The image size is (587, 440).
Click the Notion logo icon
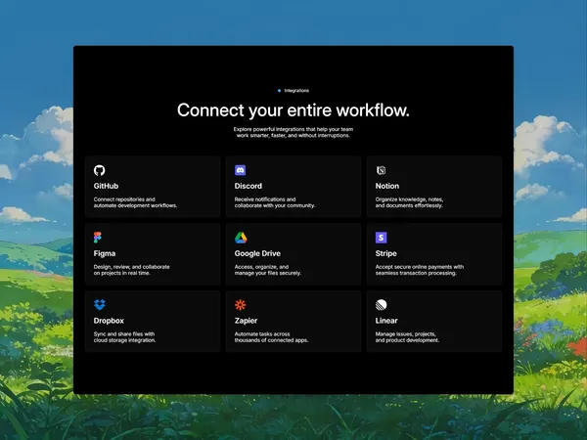pos(381,170)
